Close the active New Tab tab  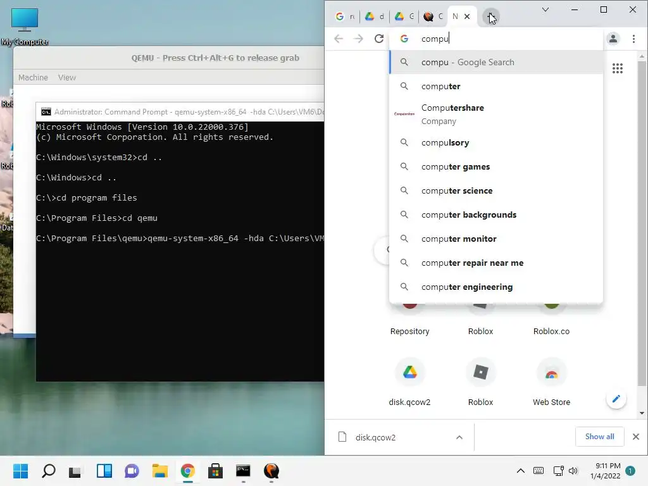(x=467, y=16)
